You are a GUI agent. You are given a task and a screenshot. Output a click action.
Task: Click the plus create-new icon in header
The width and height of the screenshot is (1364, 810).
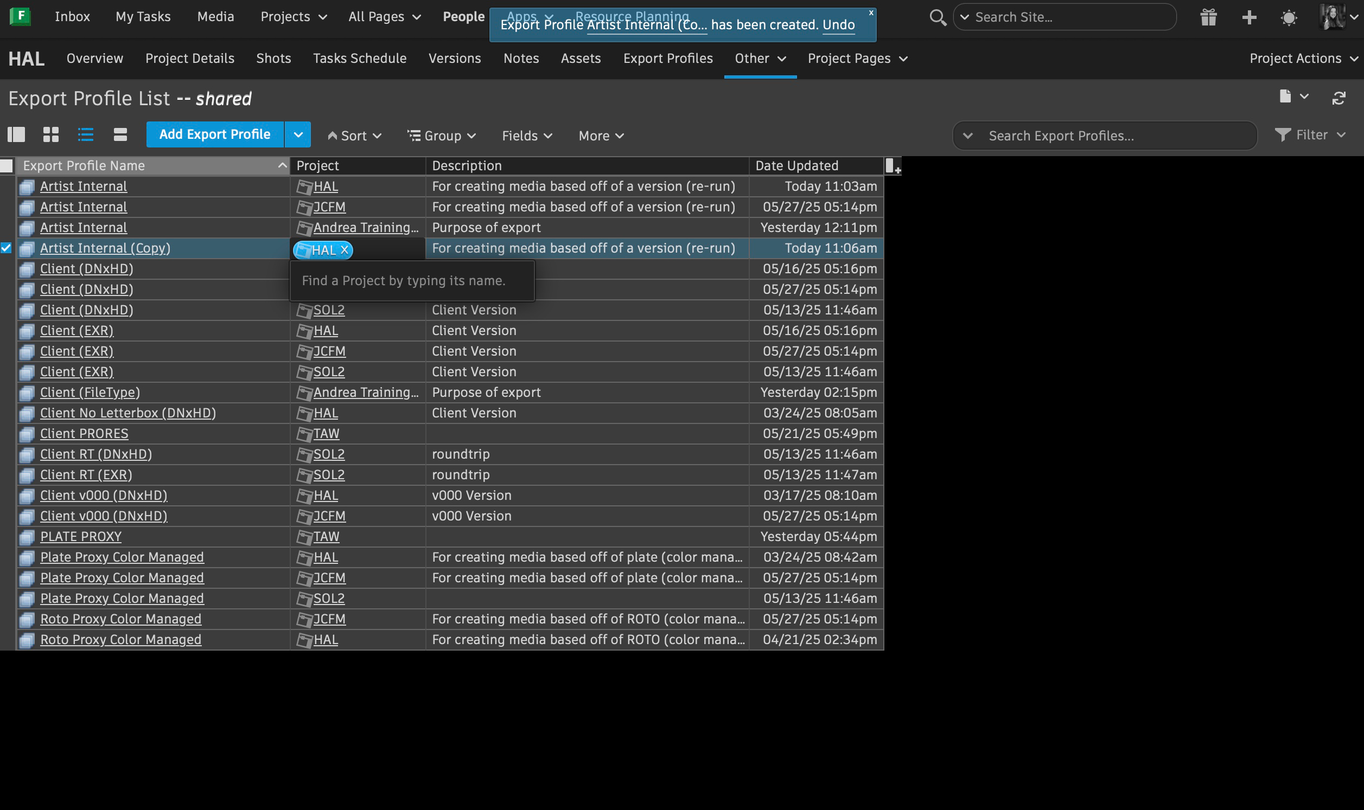click(1249, 17)
